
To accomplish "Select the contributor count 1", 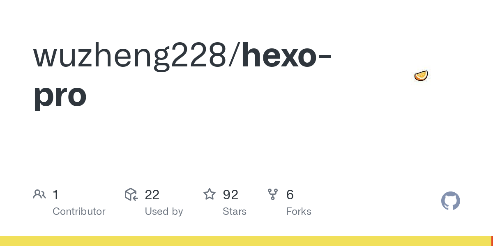I will pyautogui.click(x=55, y=195).
